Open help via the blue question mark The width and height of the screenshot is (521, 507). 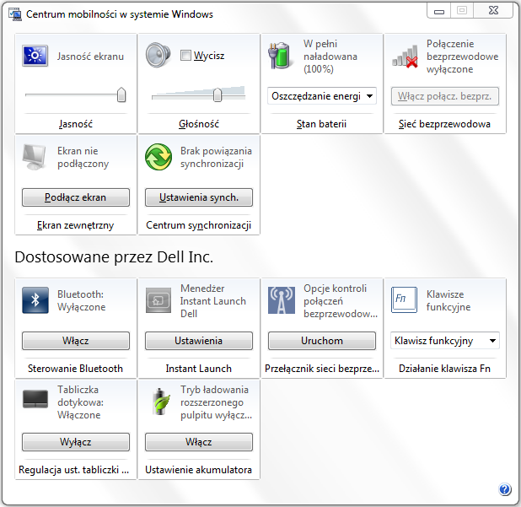[x=505, y=489]
